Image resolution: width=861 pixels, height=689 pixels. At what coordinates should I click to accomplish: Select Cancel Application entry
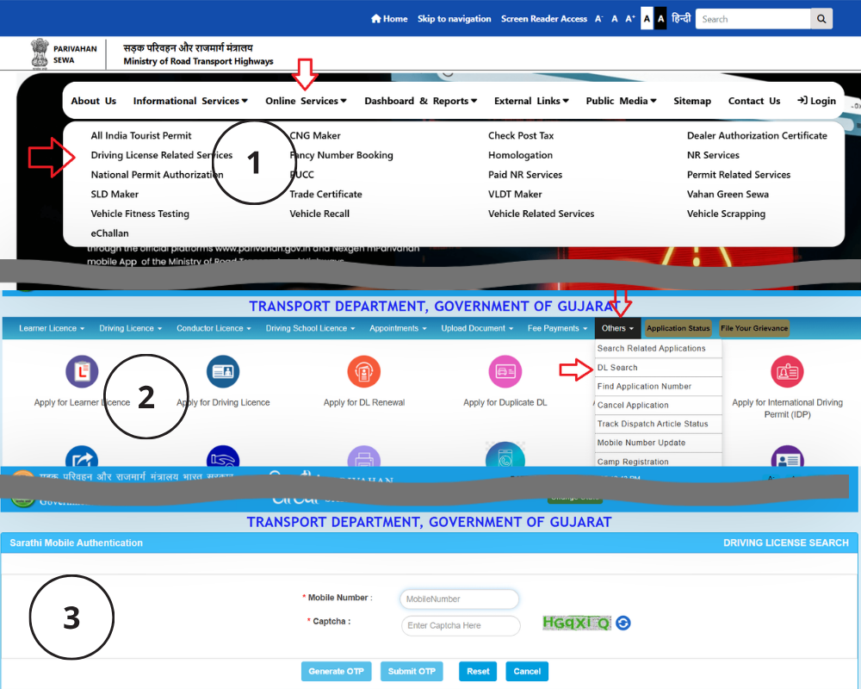coord(658,405)
